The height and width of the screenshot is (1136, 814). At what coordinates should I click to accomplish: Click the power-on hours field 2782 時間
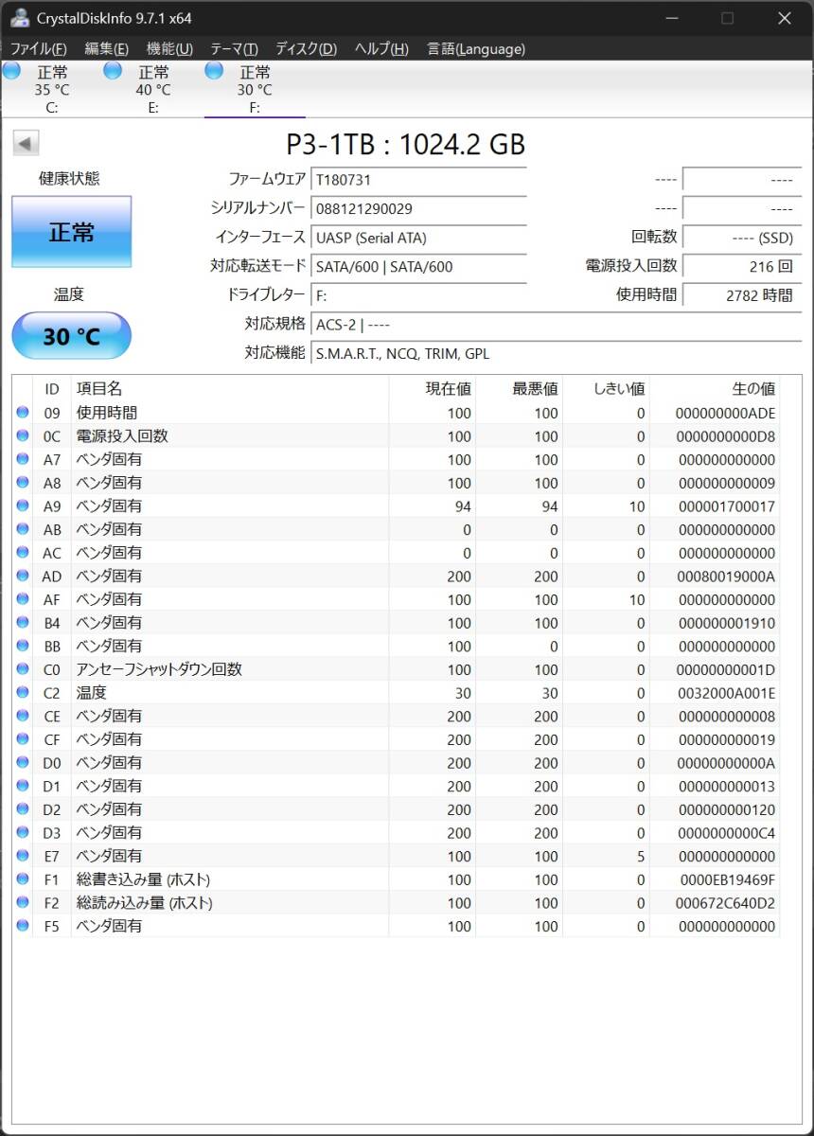coord(742,295)
